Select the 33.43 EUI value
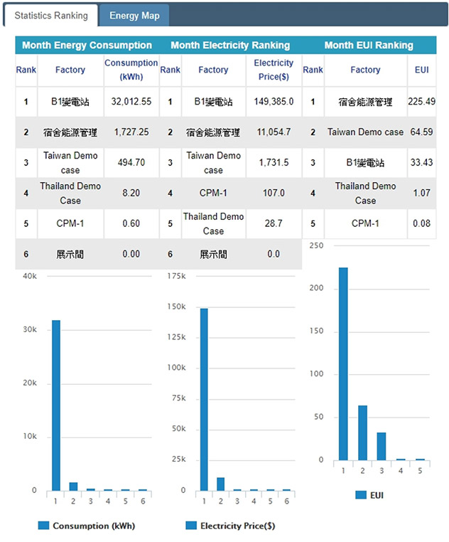The height and width of the screenshot is (542, 449). point(422,162)
